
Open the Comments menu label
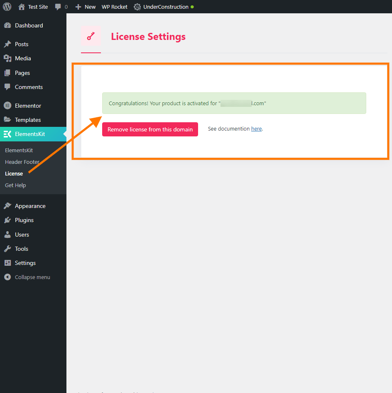point(29,87)
